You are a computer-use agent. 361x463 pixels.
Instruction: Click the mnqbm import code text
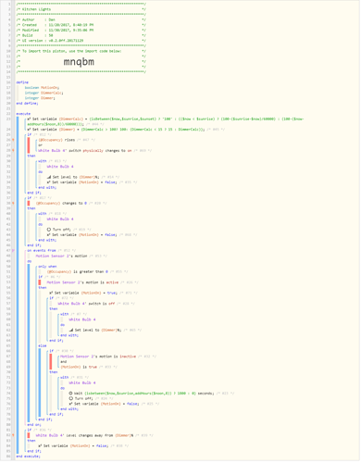79,62
